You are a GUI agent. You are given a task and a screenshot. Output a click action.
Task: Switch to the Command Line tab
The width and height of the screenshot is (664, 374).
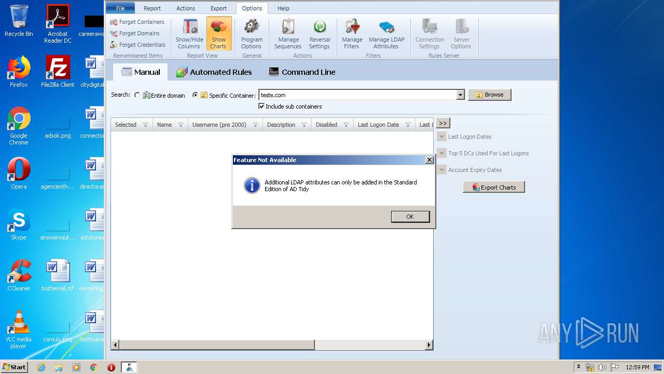point(302,72)
